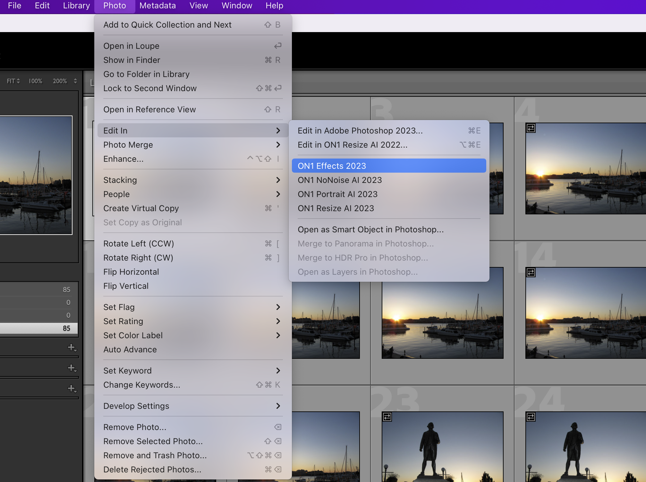Choose the Enhance... command

point(193,159)
